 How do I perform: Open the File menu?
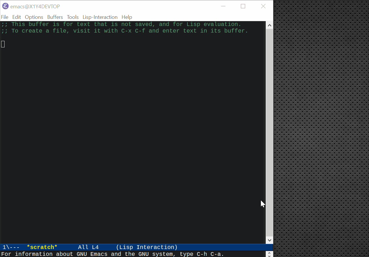[x=5, y=17]
